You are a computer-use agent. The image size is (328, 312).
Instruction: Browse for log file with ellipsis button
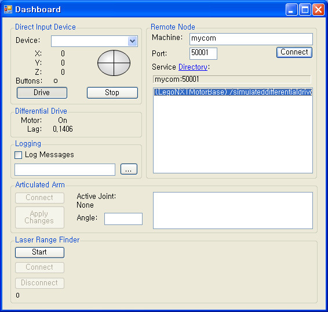tap(129, 169)
